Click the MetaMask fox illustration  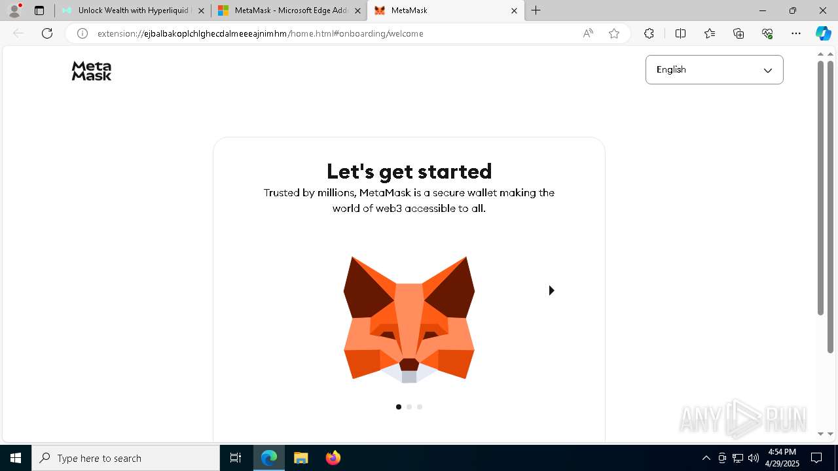pyautogui.click(x=409, y=319)
